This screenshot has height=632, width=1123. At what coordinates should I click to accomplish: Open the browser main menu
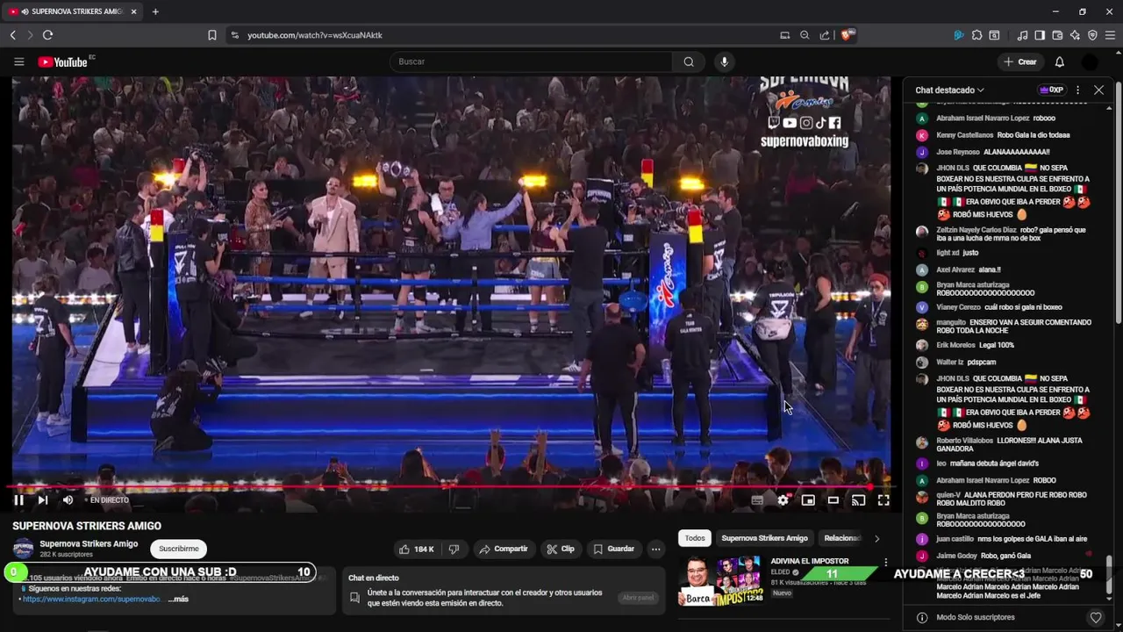click(x=1110, y=35)
